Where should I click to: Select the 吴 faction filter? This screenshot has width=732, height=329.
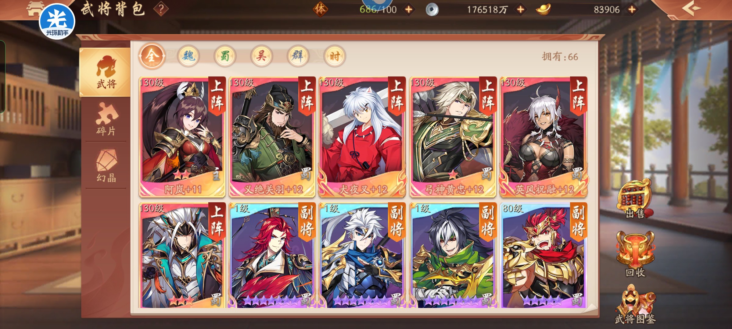pyautogui.click(x=261, y=56)
